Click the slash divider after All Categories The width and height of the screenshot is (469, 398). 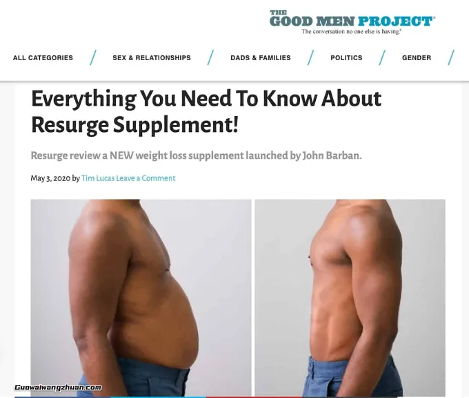(x=93, y=57)
